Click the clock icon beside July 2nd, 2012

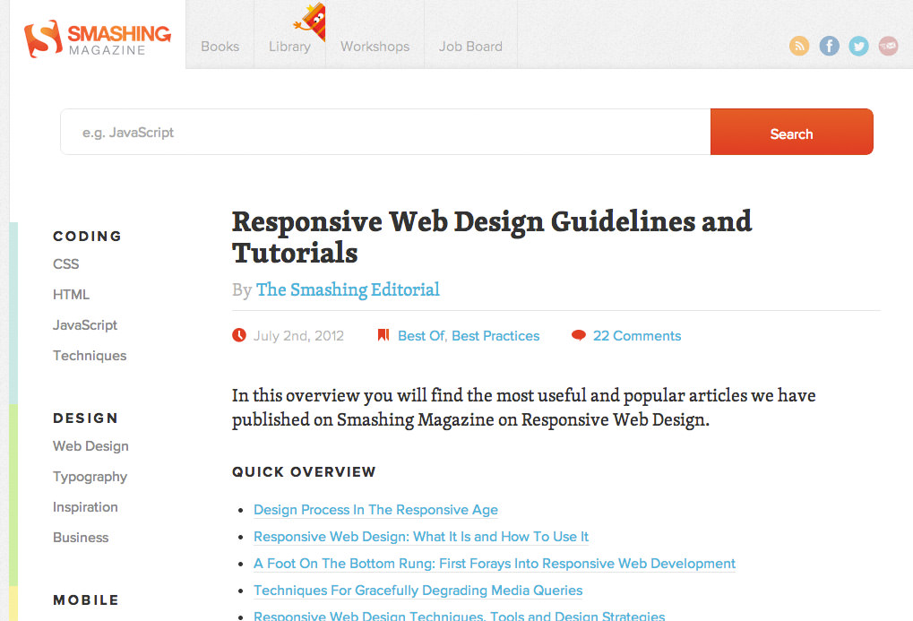tap(239, 336)
